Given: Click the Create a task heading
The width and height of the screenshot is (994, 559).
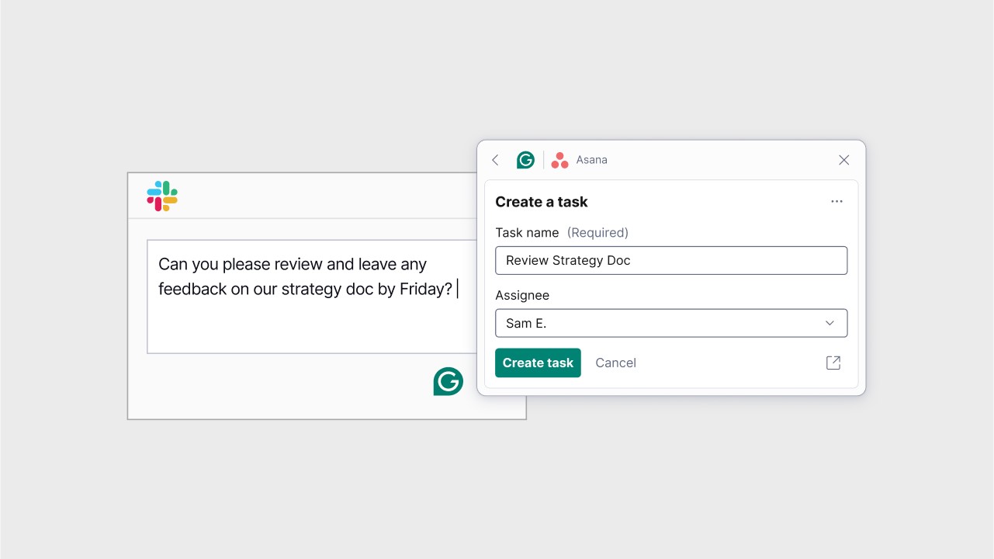Looking at the screenshot, I should pyautogui.click(x=541, y=202).
